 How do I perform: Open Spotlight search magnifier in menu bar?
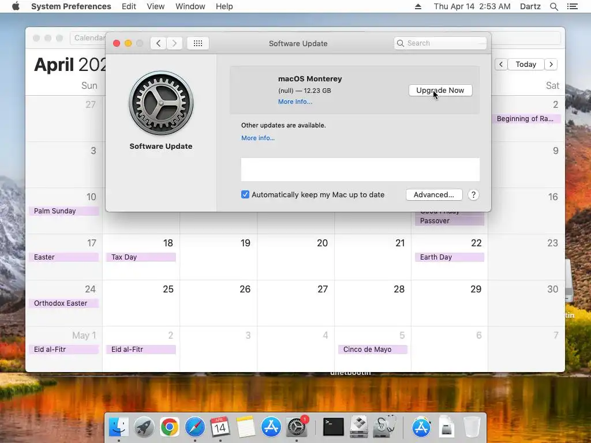pos(553,6)
